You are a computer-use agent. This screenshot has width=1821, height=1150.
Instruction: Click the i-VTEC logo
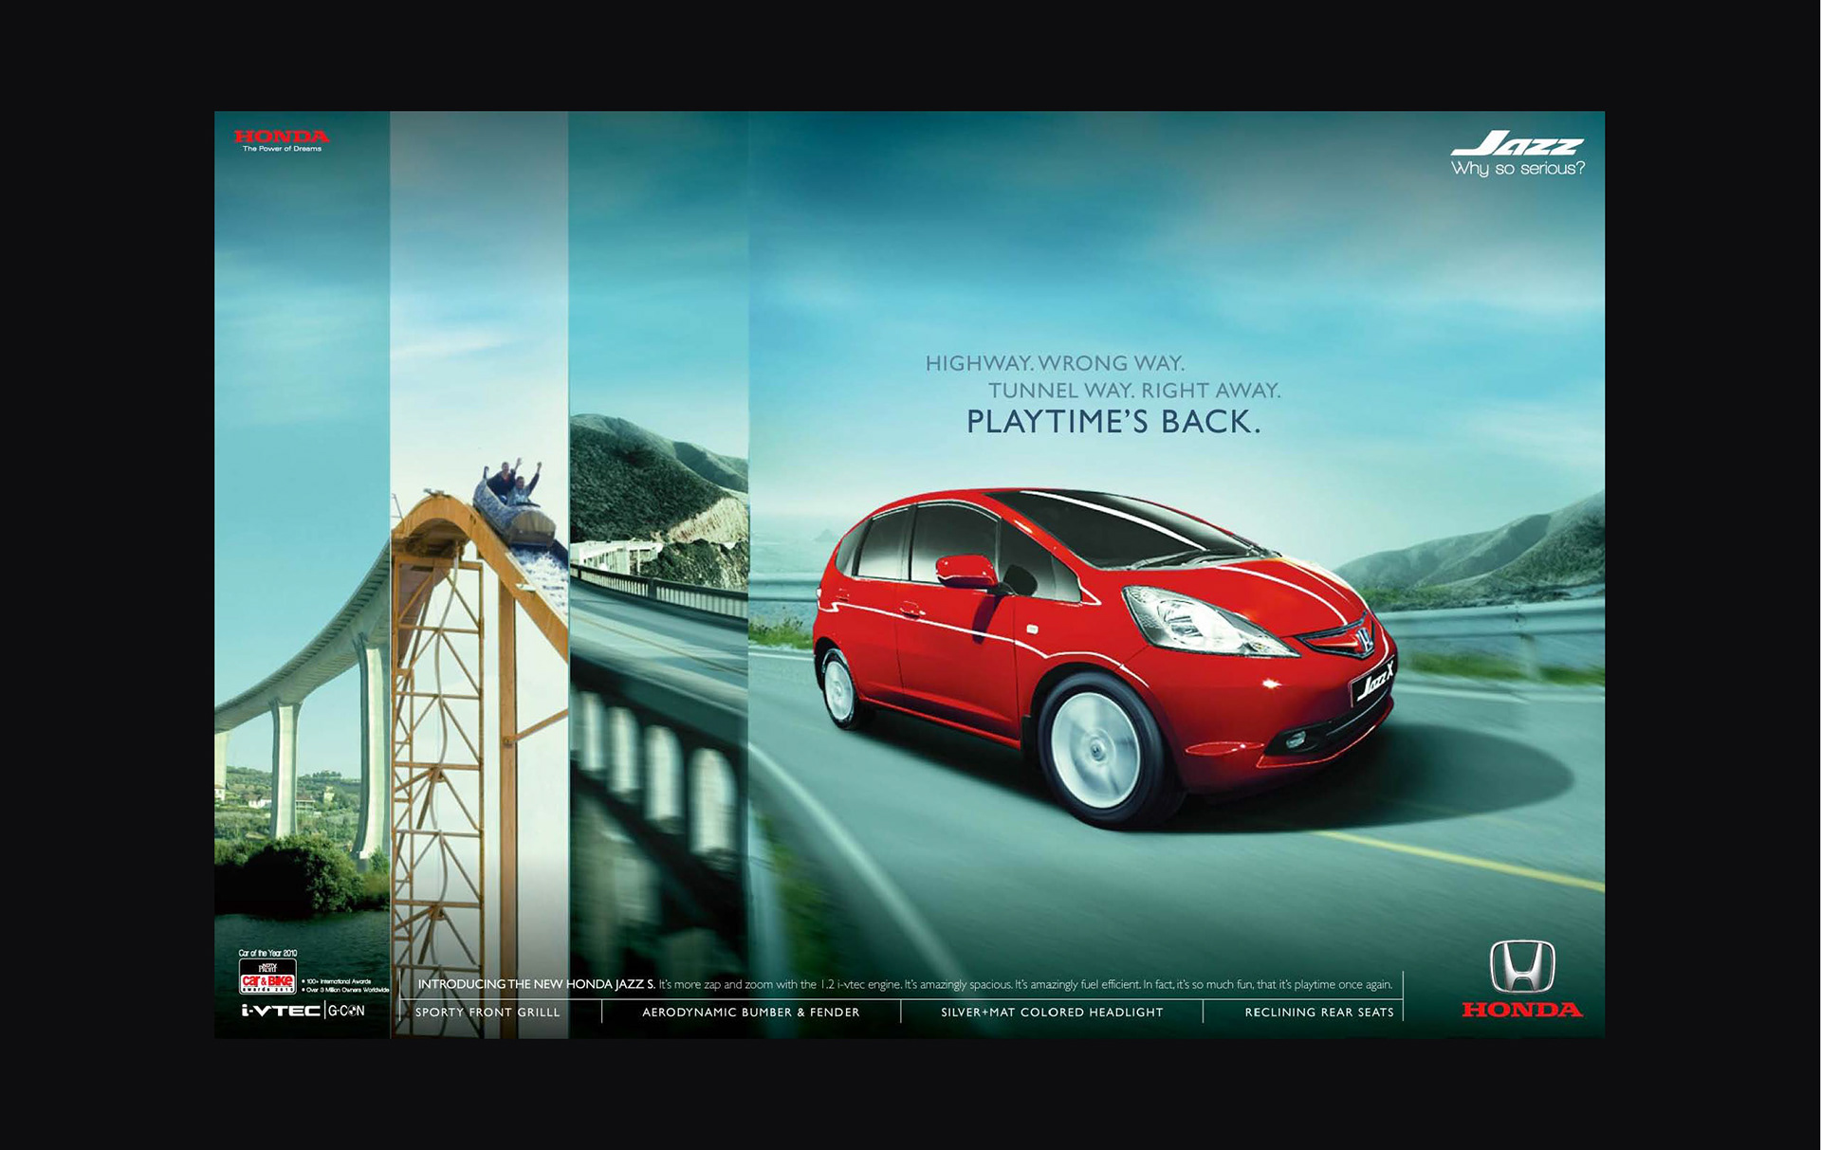tap(280, 1011)
